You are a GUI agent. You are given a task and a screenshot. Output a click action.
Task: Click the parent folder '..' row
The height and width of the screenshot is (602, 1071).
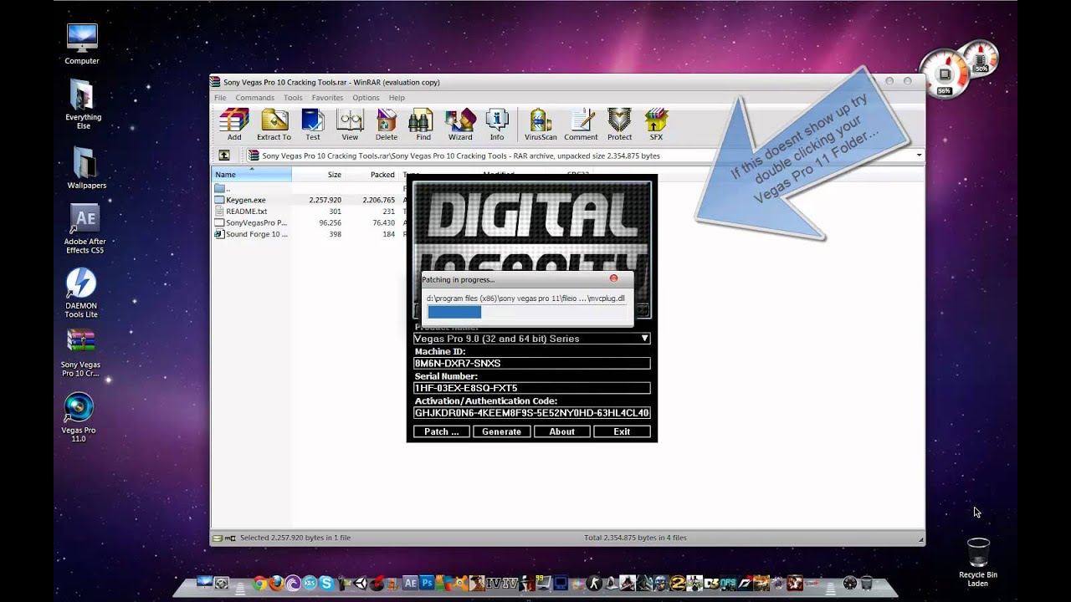click(x=223, y=189)
